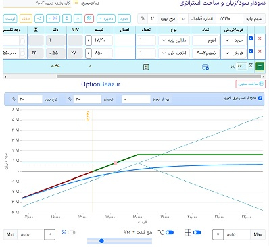Toggle the percent switch below chart
Image resolution: width=269 pixels, height=247 pixels.
click(72, 232)
